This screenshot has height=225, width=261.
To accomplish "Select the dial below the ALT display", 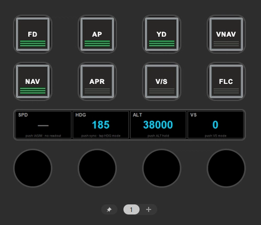I will pyautogui.click(x=162, y=168).
